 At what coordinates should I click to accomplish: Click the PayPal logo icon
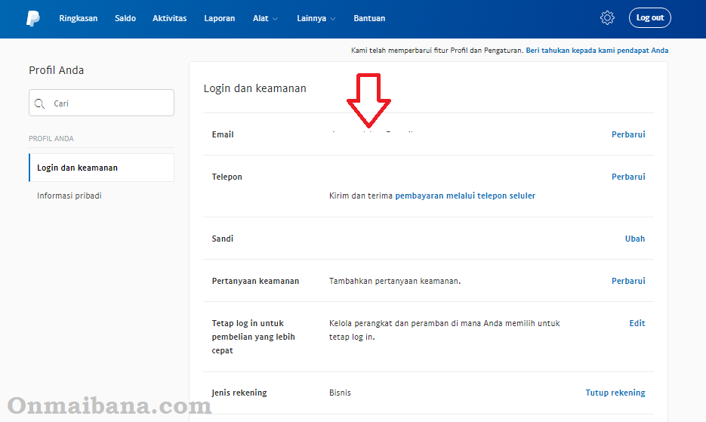pyautogui.click(x=33, y=18)
